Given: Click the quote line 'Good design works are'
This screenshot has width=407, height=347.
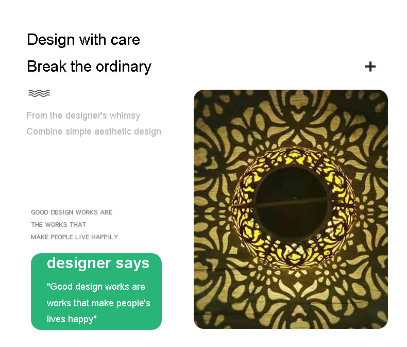Looking at the screenshot, I should pos(96,287).
